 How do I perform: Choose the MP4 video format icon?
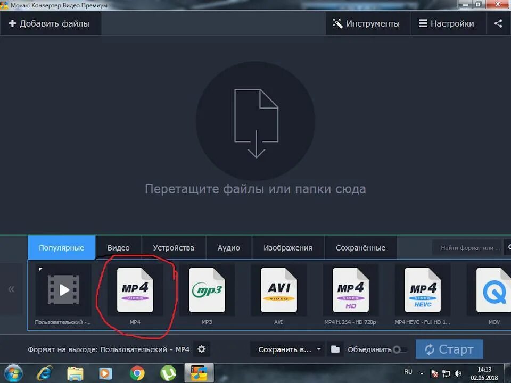135,290
